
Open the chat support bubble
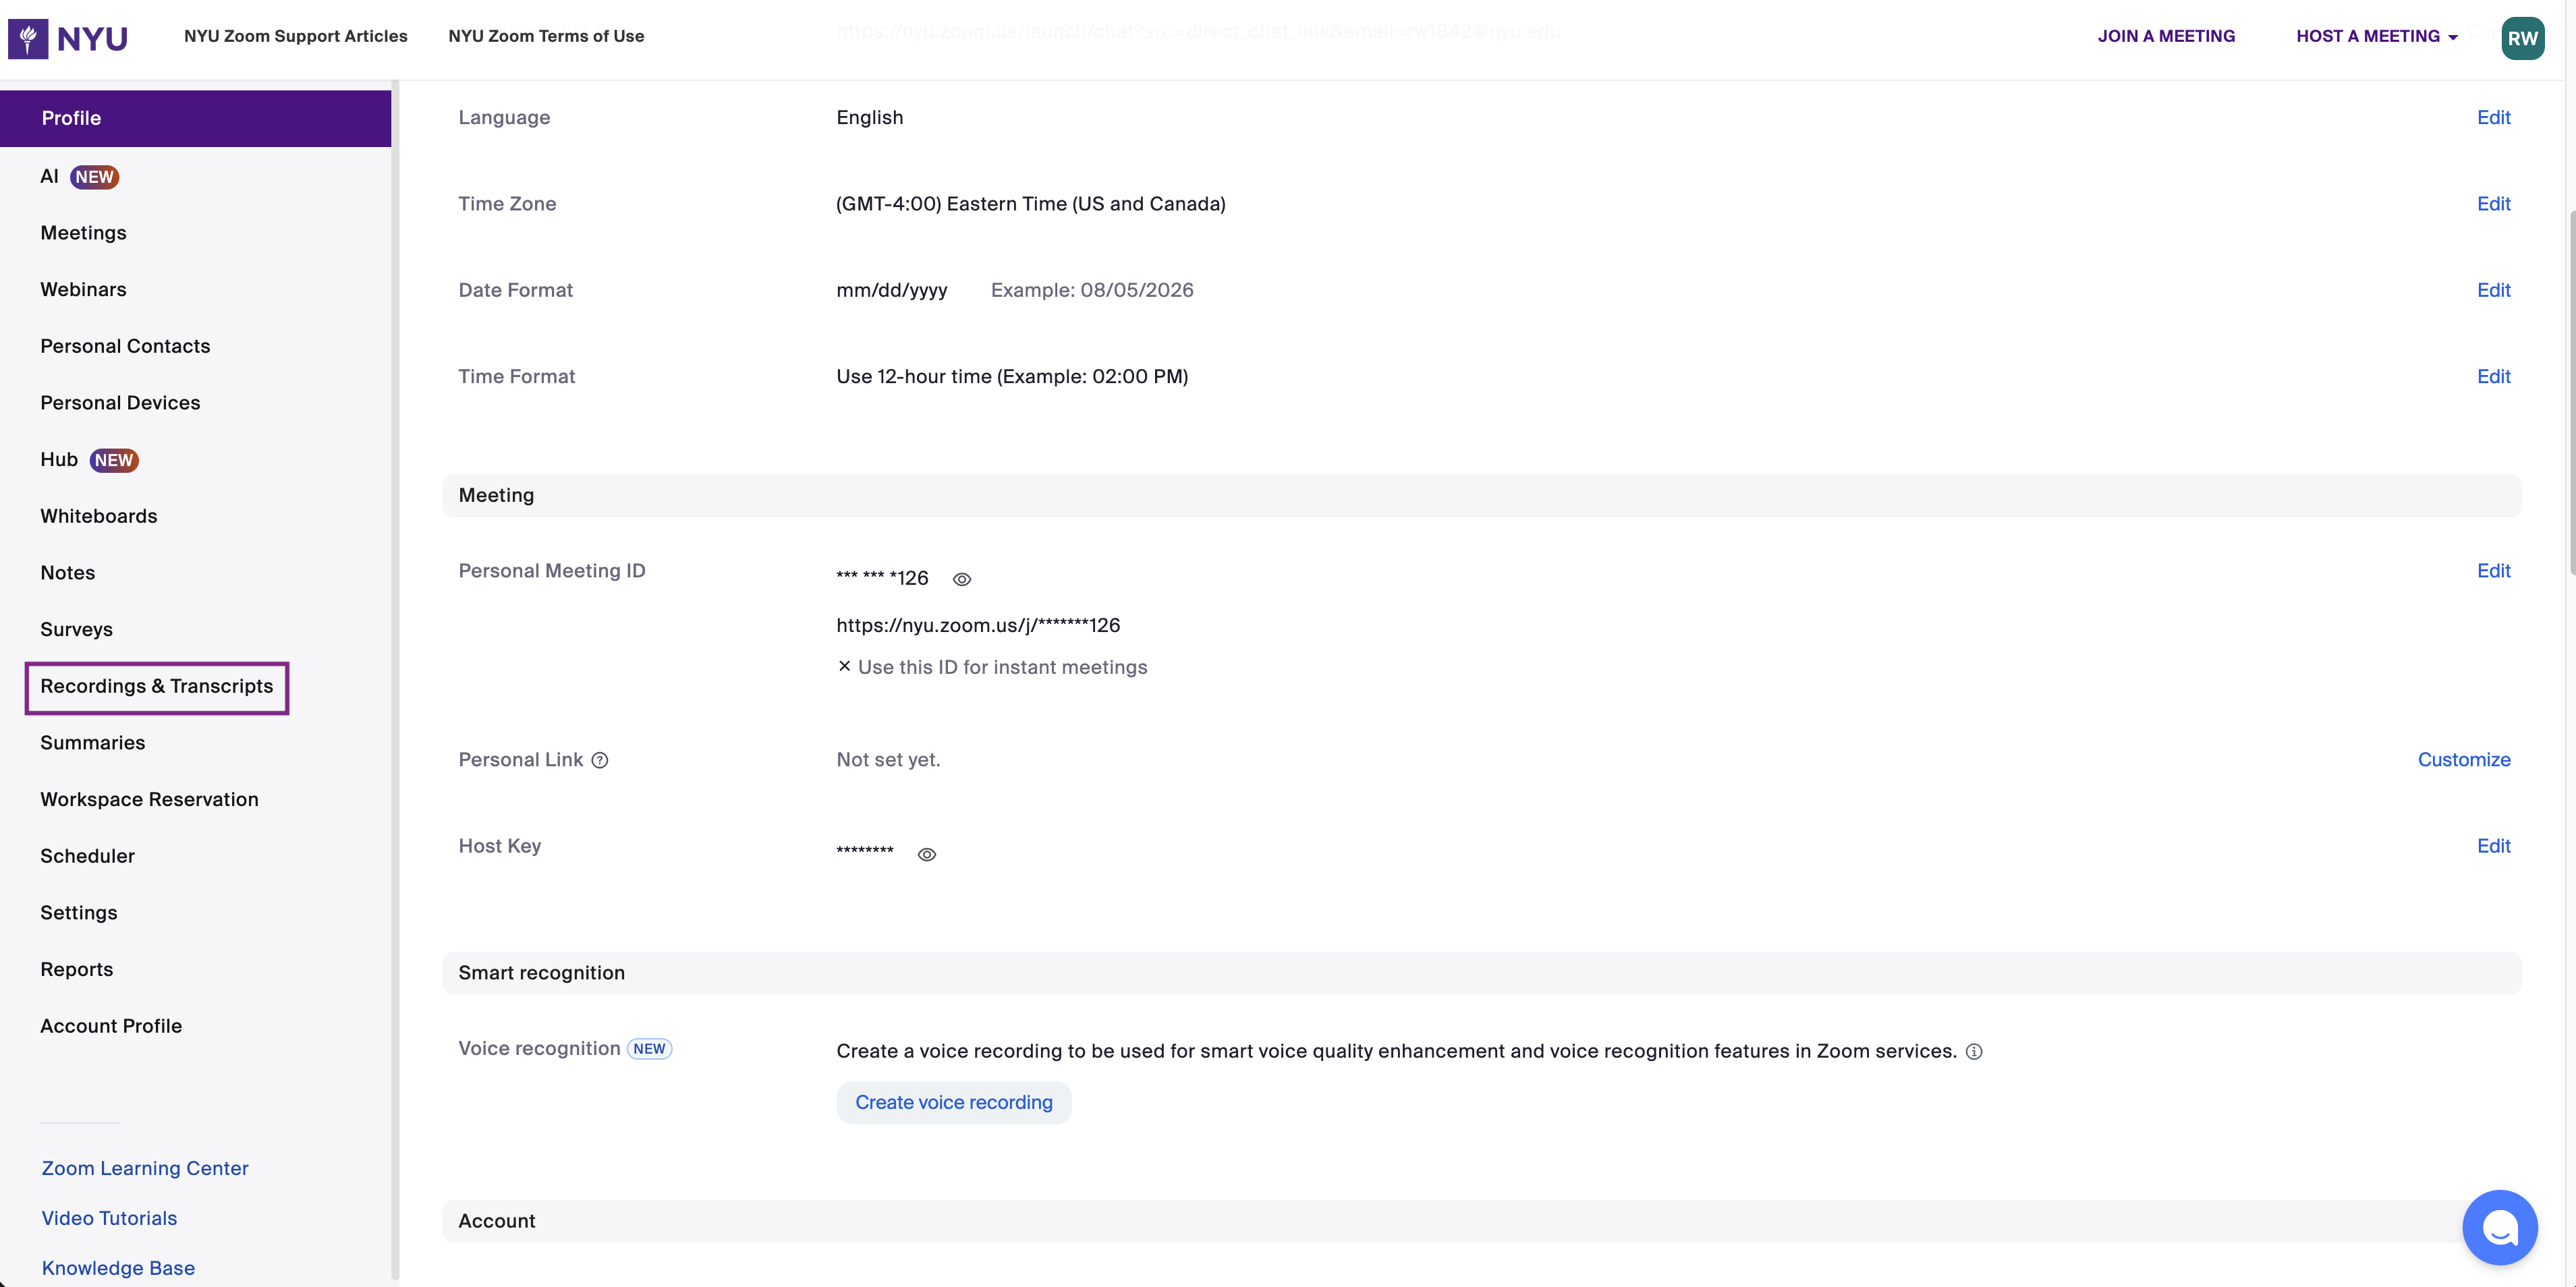point(2499,1227)
